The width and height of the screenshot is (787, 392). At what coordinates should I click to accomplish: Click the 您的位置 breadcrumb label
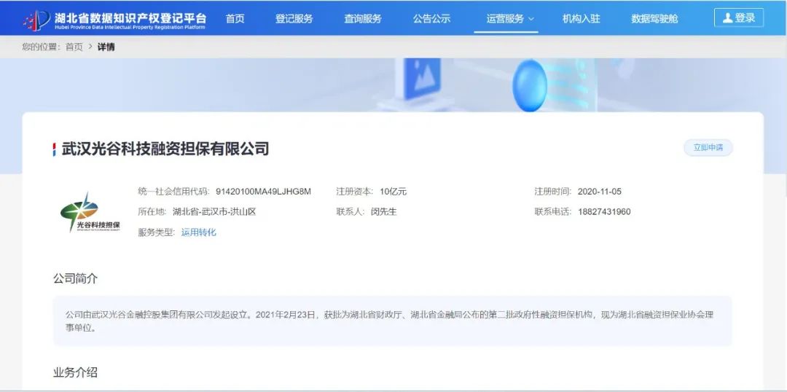click(41, 47)
